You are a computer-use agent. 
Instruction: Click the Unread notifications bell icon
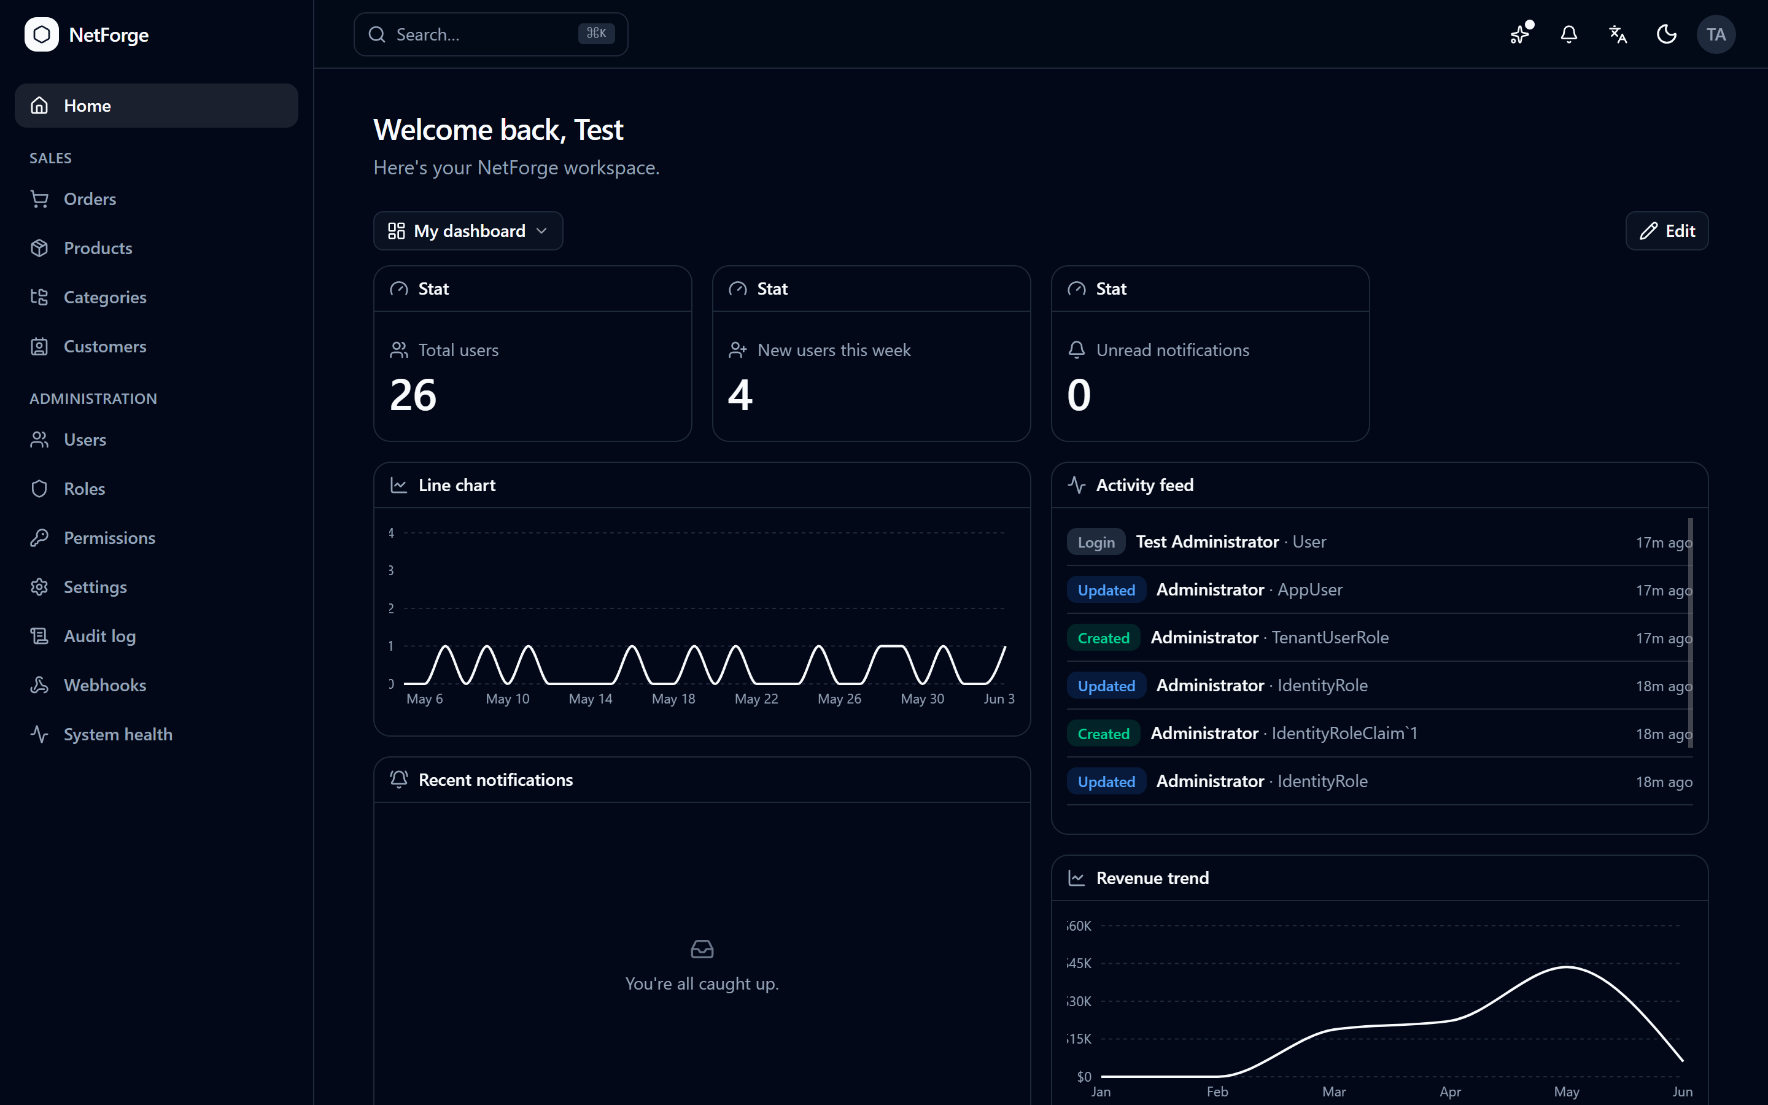(1077, 350)
